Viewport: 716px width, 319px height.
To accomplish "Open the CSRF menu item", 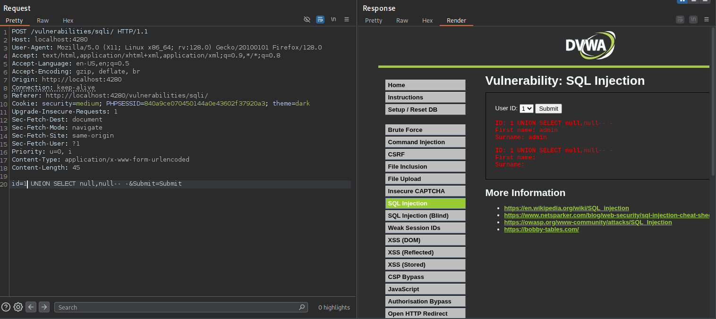I will coord(426,154).
